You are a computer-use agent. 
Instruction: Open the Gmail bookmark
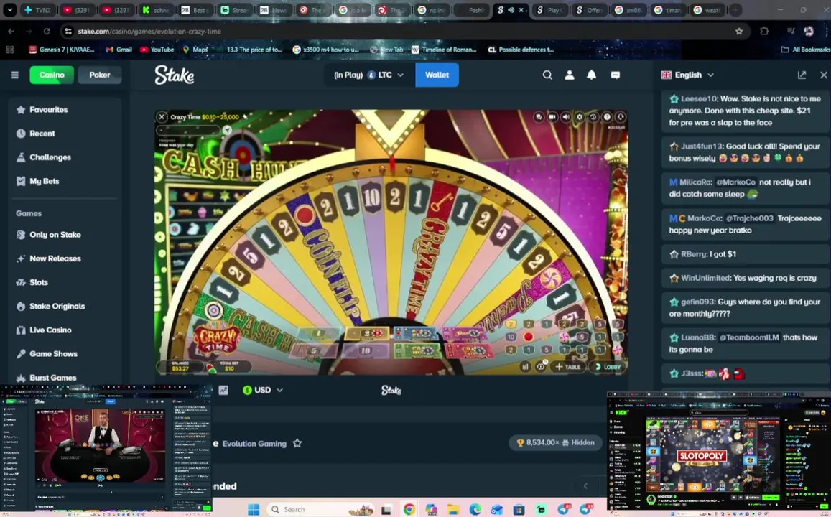point(119,50)
